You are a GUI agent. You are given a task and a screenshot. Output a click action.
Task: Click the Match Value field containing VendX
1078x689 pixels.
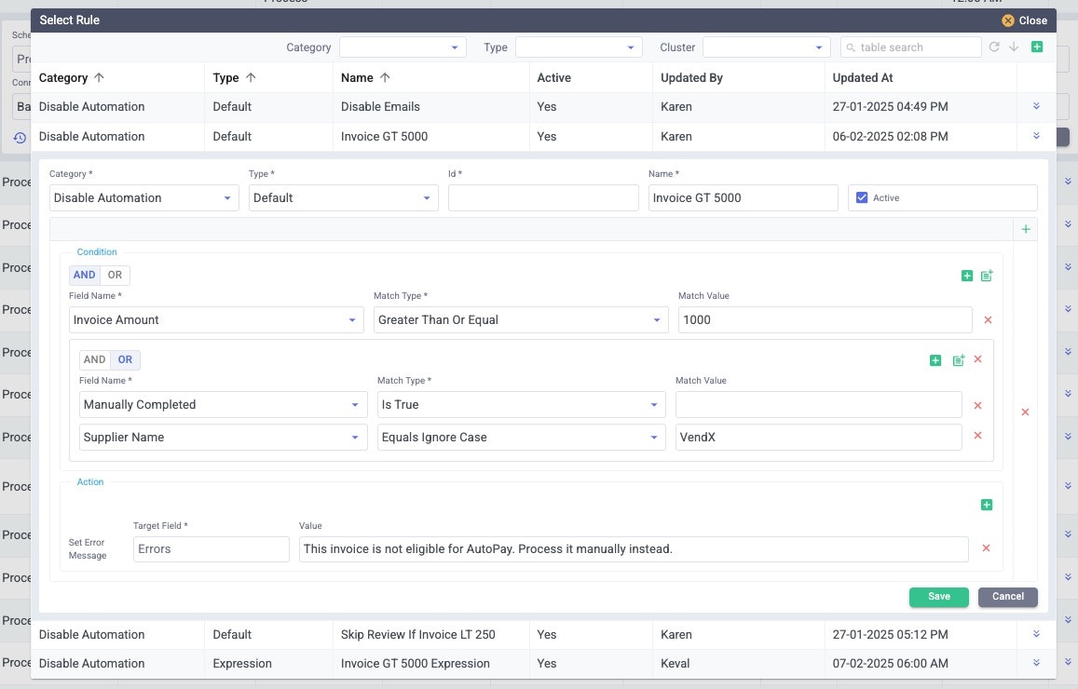819,437
